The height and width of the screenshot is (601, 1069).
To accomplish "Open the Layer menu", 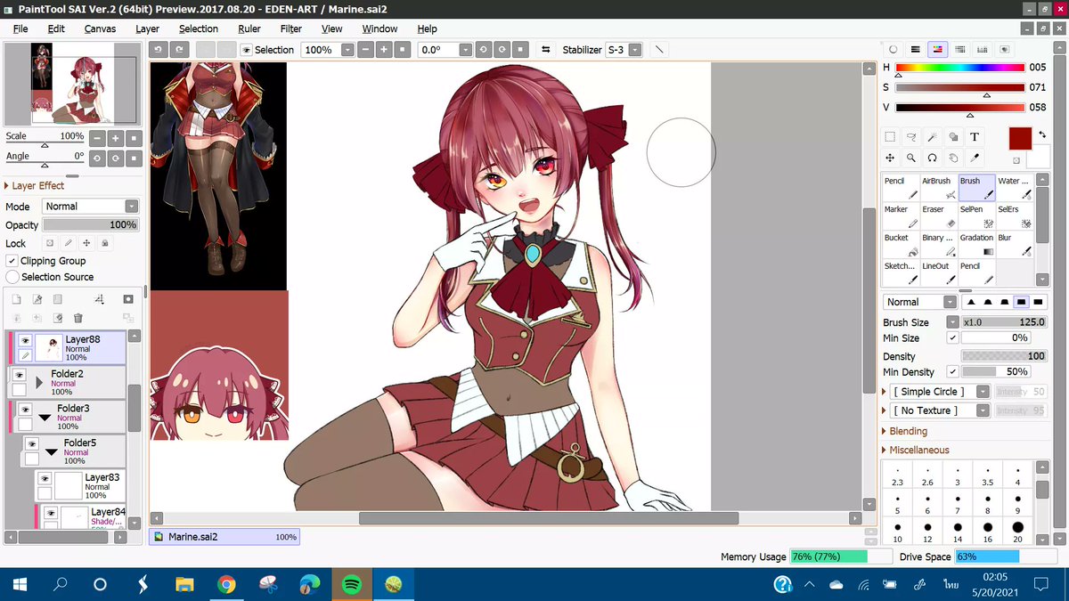I will coord(147,28).
